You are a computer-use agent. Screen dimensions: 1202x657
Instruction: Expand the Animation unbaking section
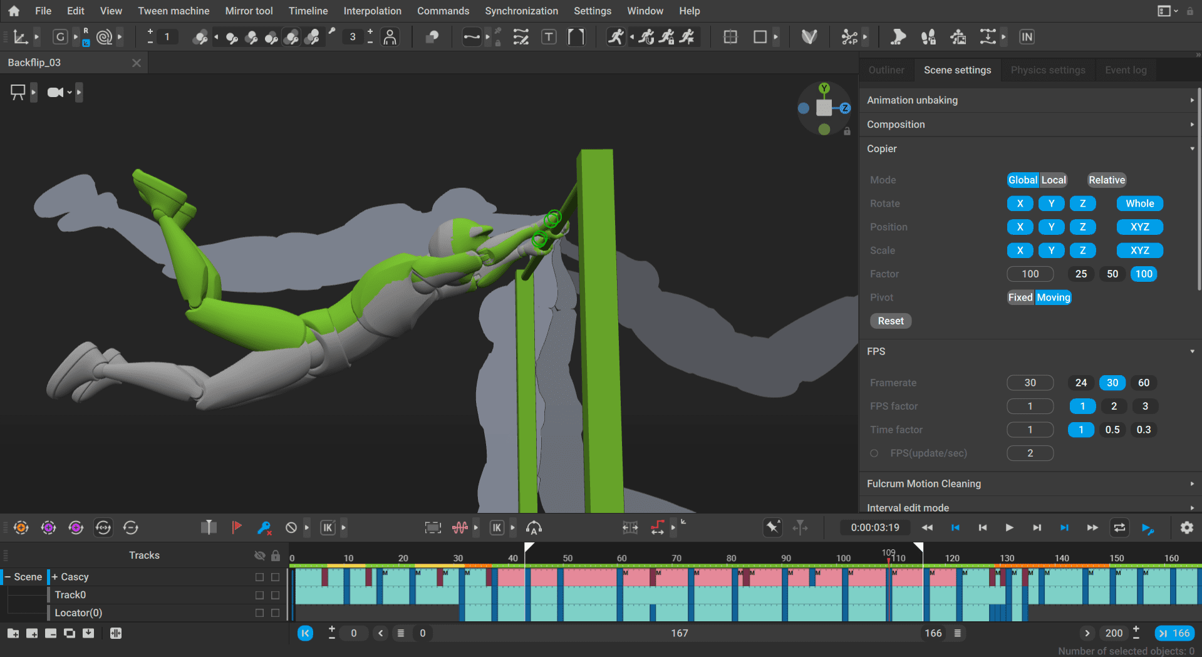tap(1191, 100)
